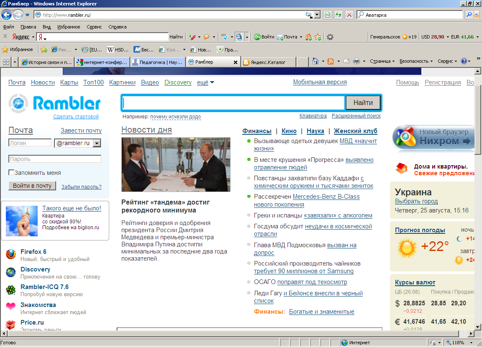Stop page loading with the red X icon

[349, 15]
